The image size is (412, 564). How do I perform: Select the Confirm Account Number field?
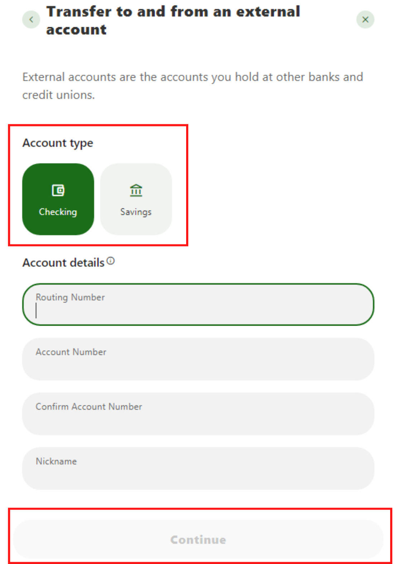(198, 414)
